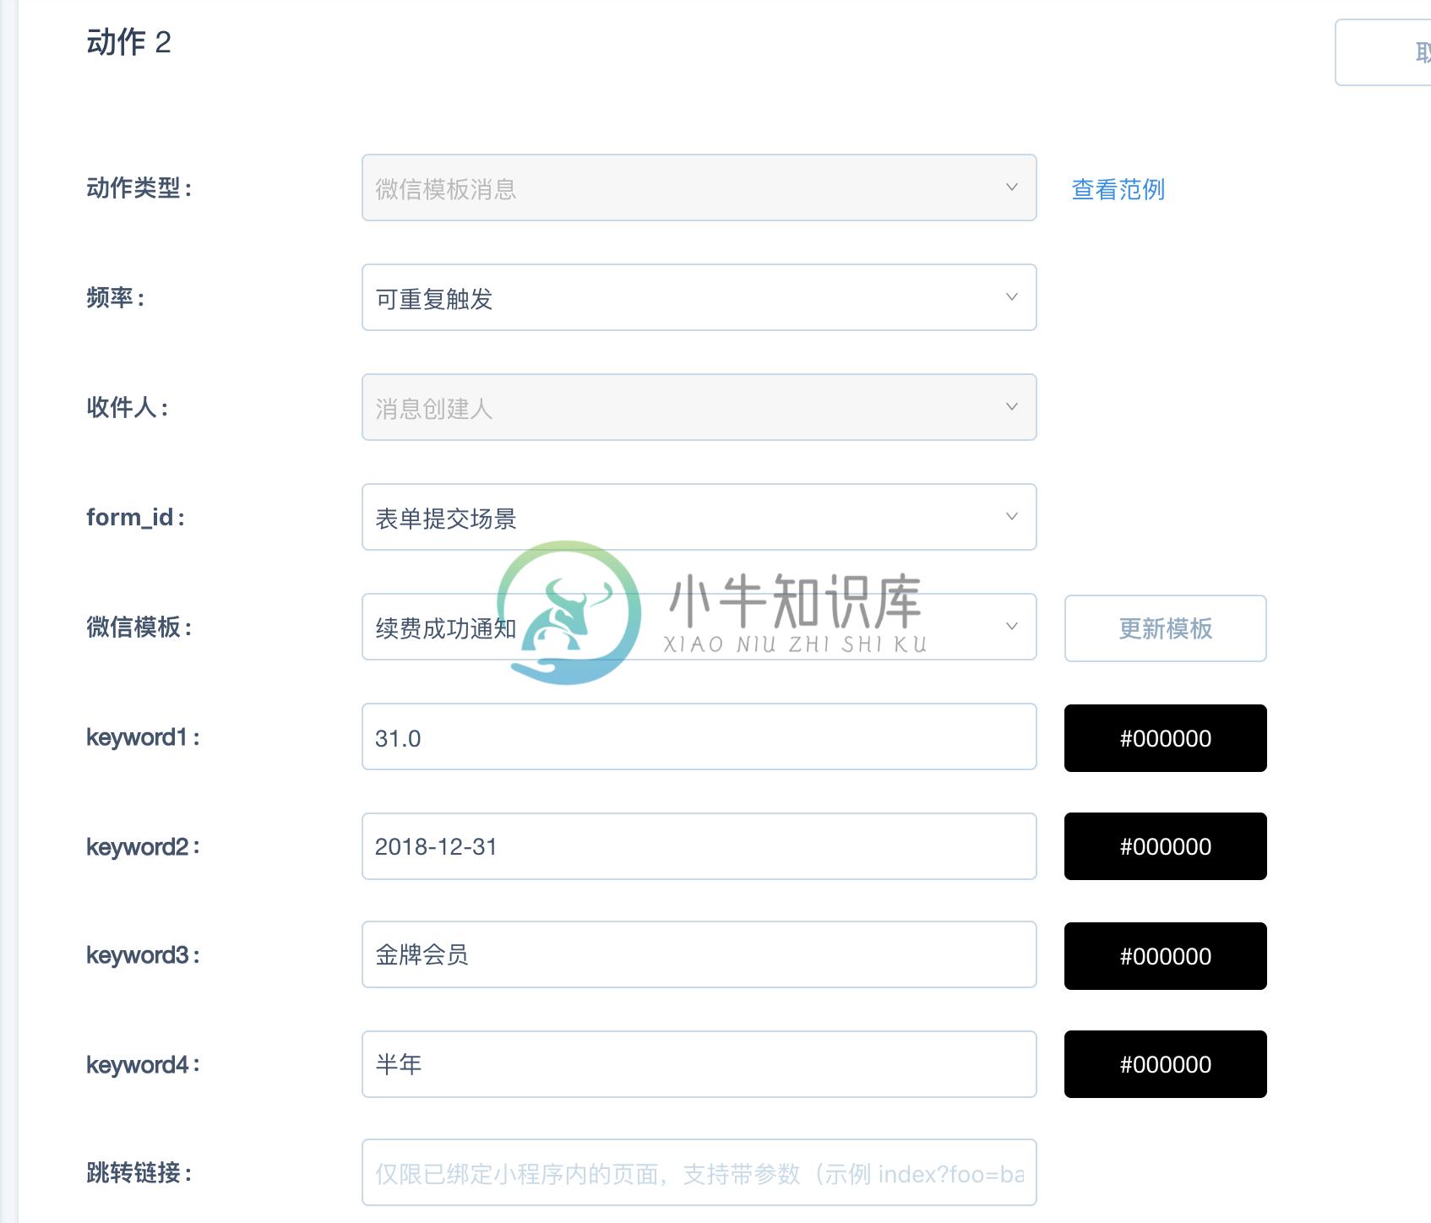1431x1223 pixels.
Task: Focus the keyword3 field containing 金牌会员
Action: tap(699, 954)
